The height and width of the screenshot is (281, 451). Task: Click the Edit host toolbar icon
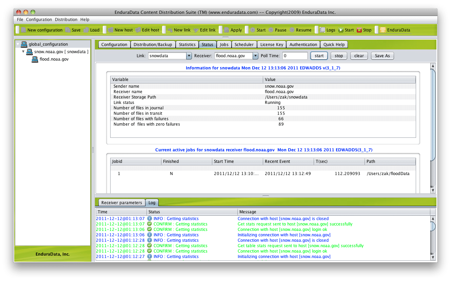pos(138,30)
